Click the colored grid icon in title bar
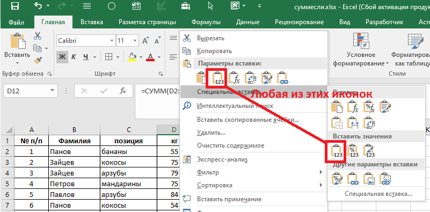This screenshot has height=212, width=430. coord(234,6)
